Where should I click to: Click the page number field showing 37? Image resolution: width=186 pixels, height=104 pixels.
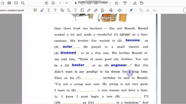click(x=60, y=3)
